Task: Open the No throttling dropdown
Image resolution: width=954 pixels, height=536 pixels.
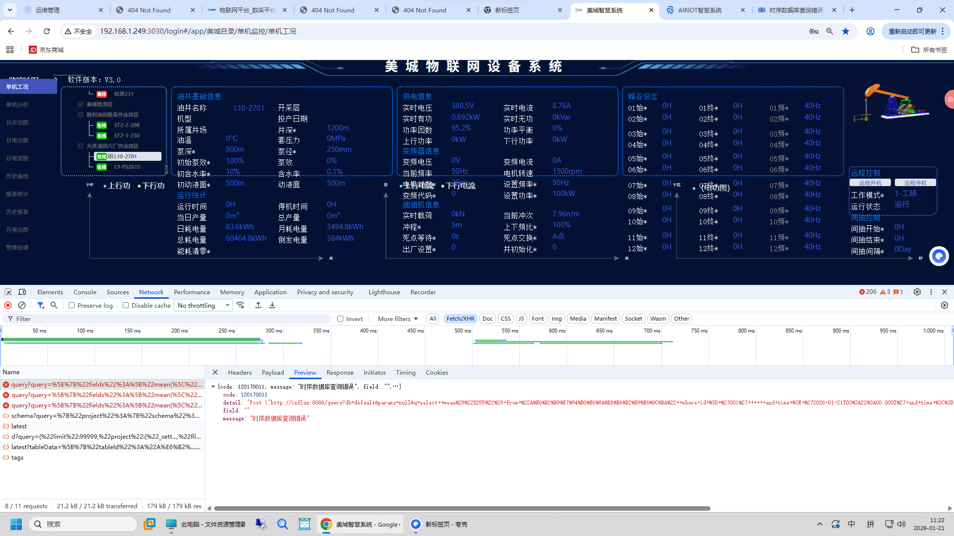Action: 203,305
